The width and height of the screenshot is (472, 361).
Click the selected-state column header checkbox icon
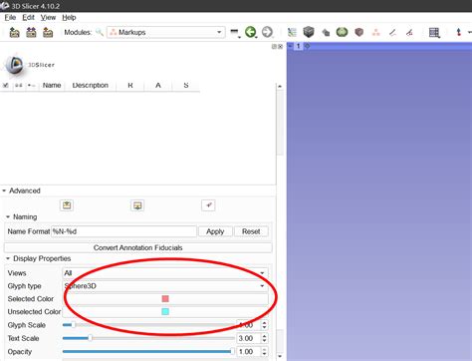coord(6,86)
